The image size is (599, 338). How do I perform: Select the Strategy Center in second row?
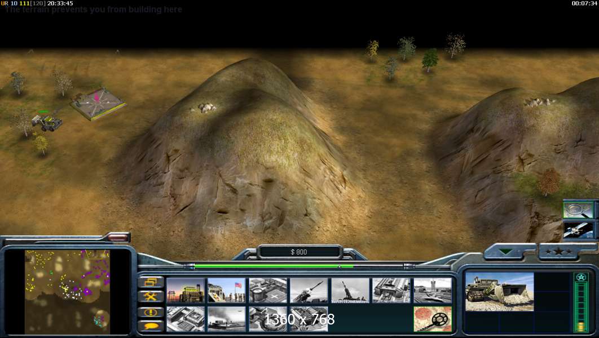185,319
